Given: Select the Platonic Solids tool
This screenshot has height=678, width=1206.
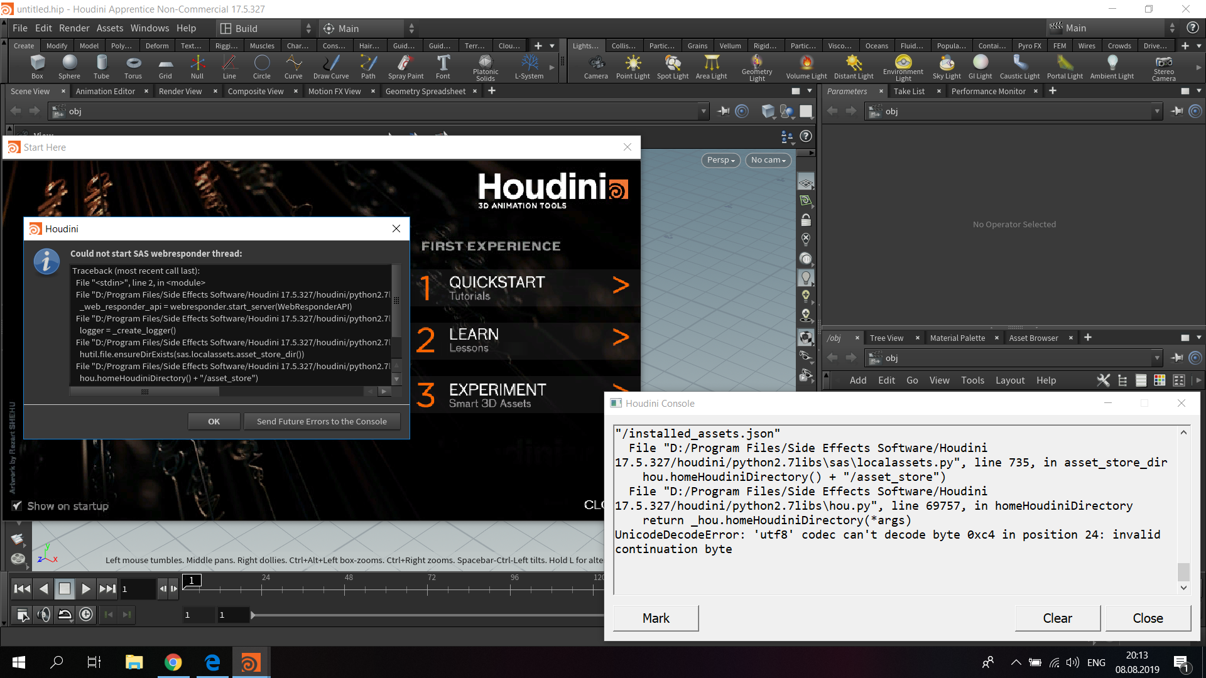Looking at the screenshot, I should click(486, 68).
